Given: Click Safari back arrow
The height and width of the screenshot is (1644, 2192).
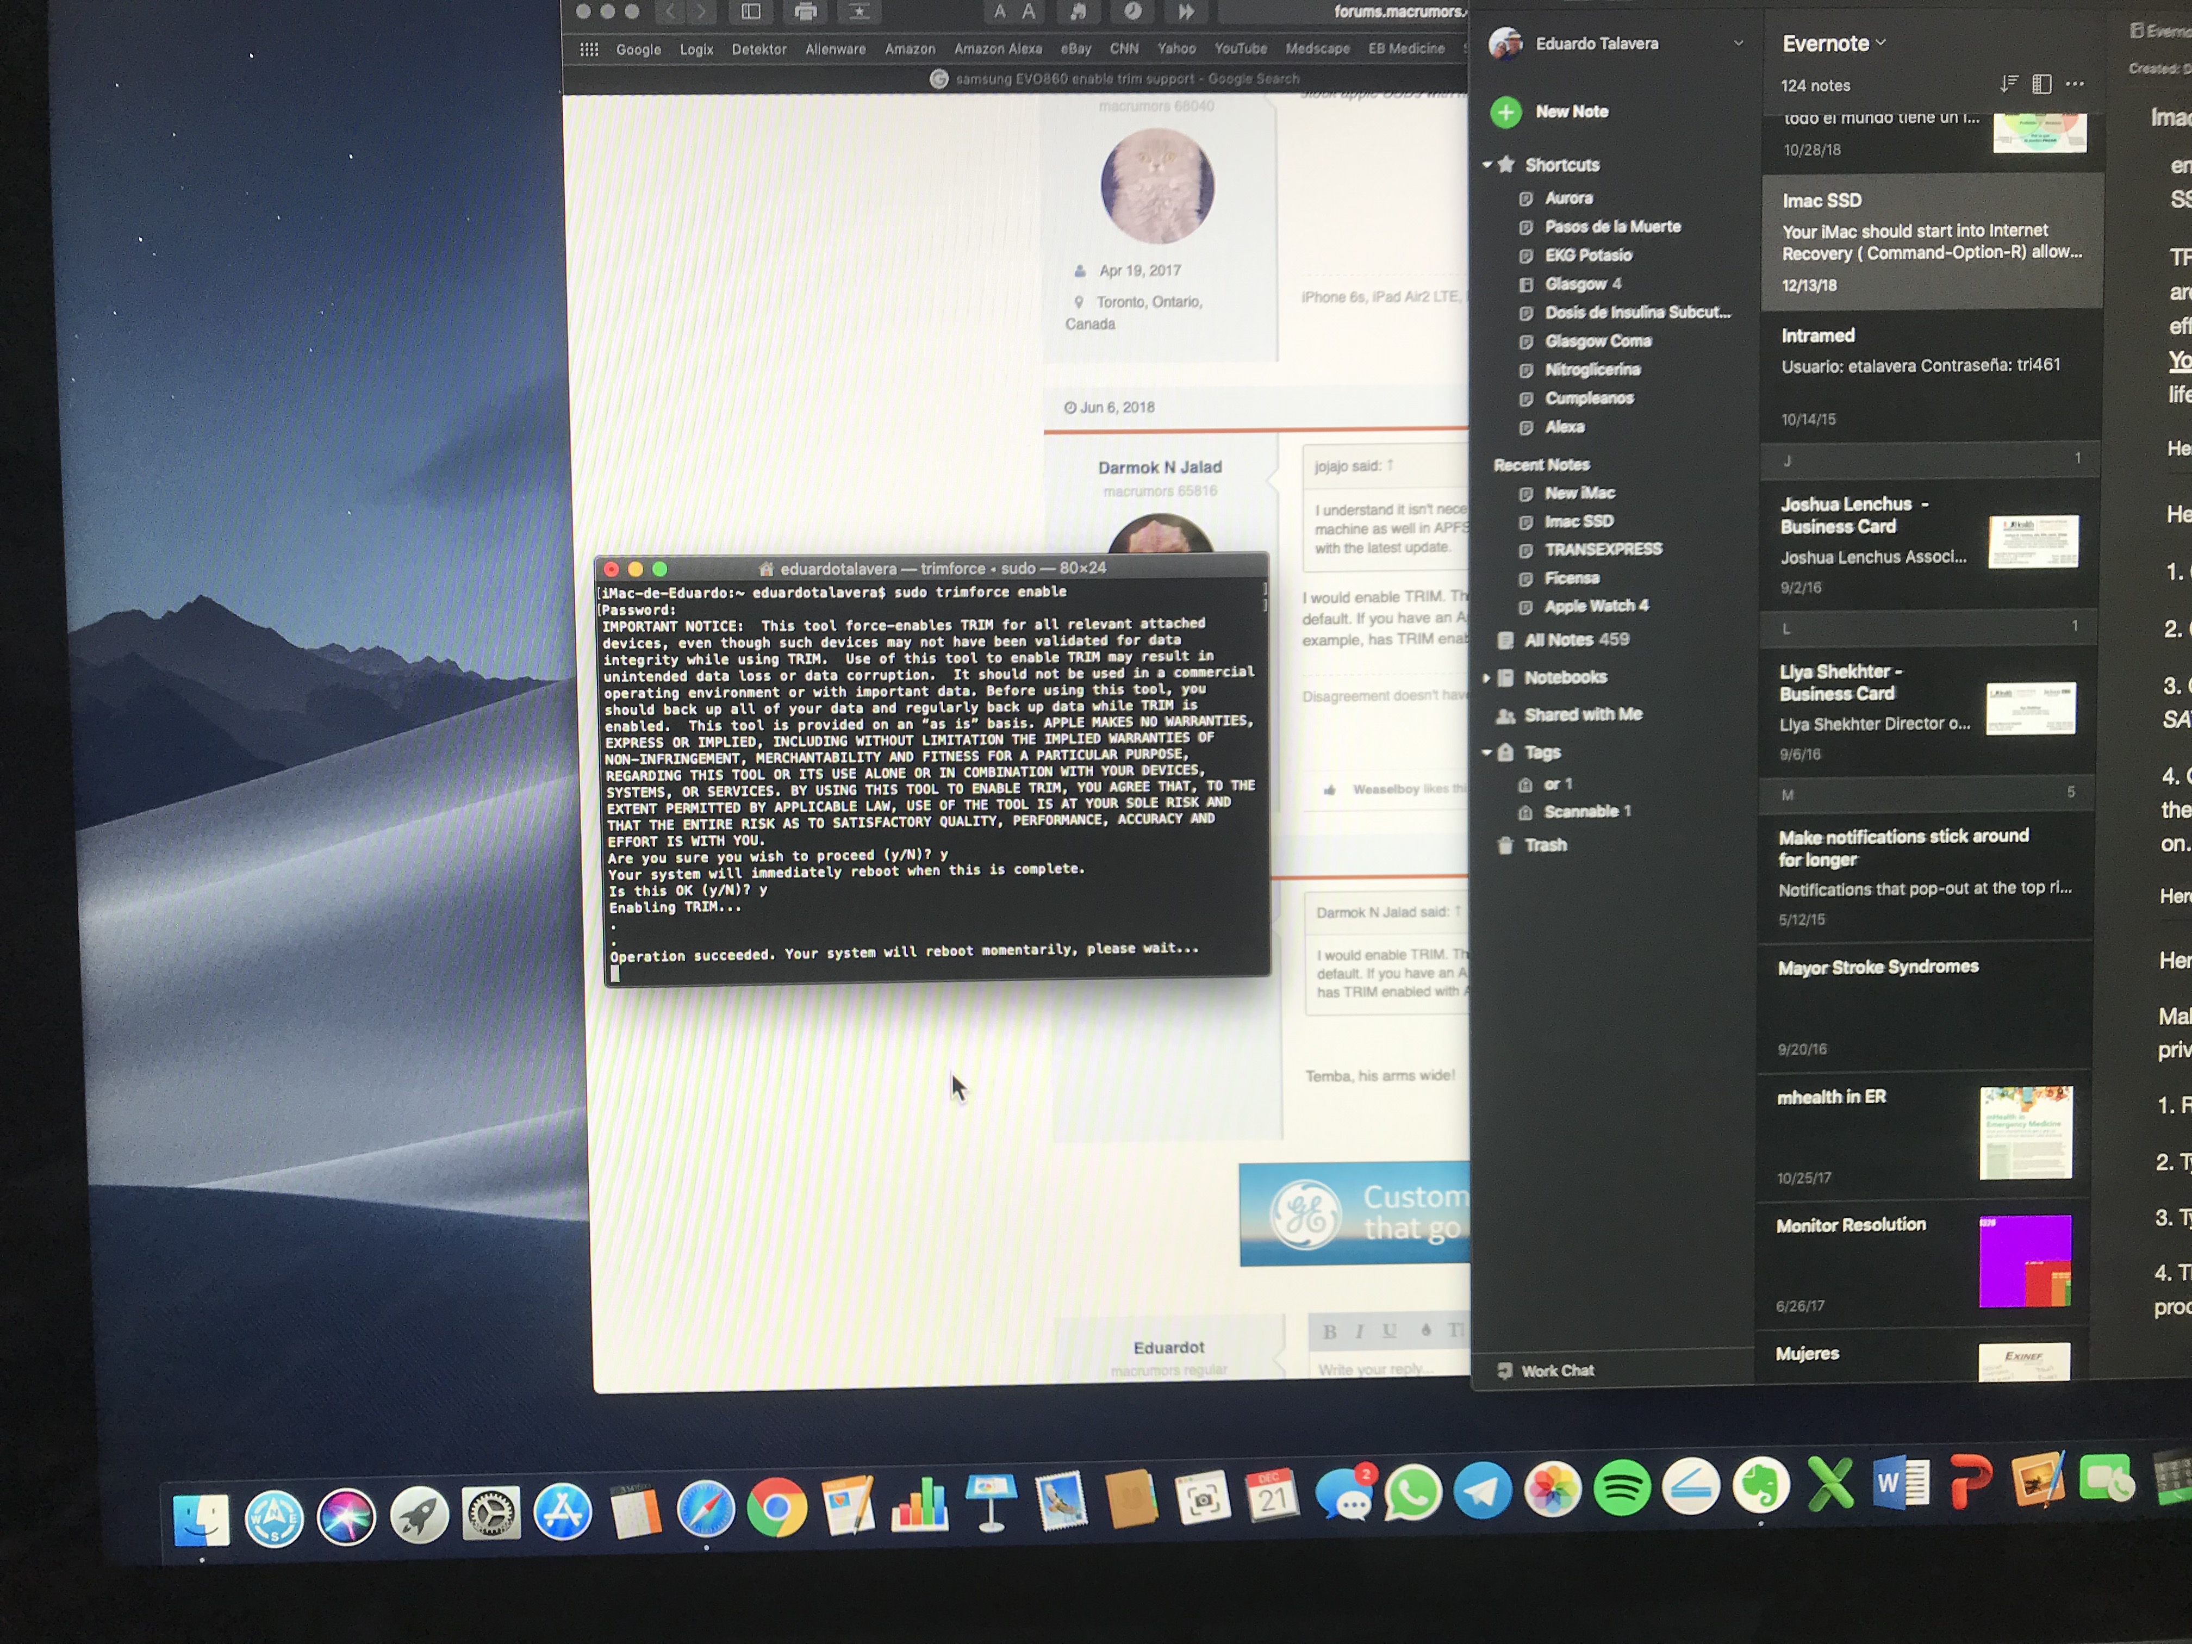Looking at the screenshot, I should [x=670, y=12].
